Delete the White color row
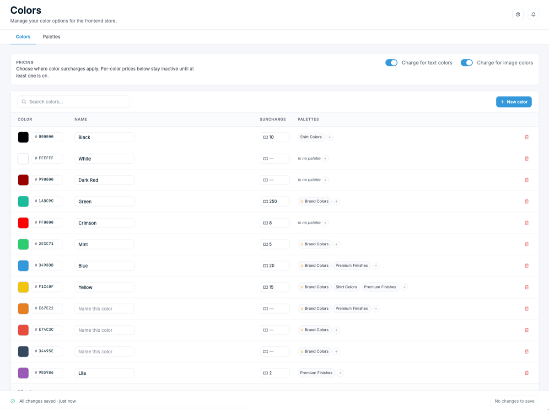Viewport: 549px width, 410px height. click(x=527, y=159)
